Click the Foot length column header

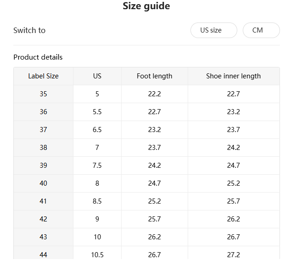(154, 76)
